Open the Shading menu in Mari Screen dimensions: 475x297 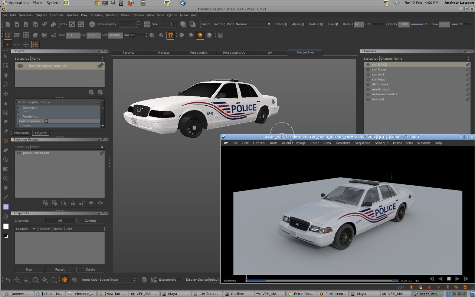click(x=96, y=15)
